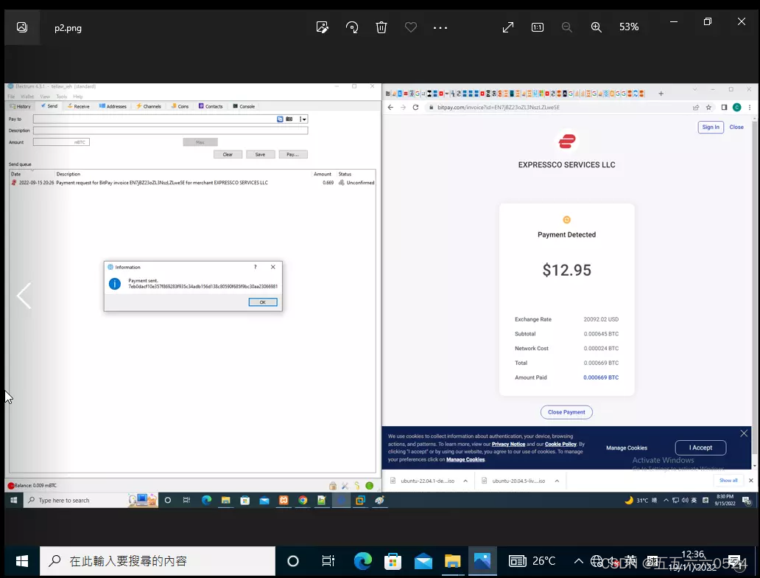Click the 53% zoom level indicator
The height and width of the screenshot is (578, 760).
[629, 27]
